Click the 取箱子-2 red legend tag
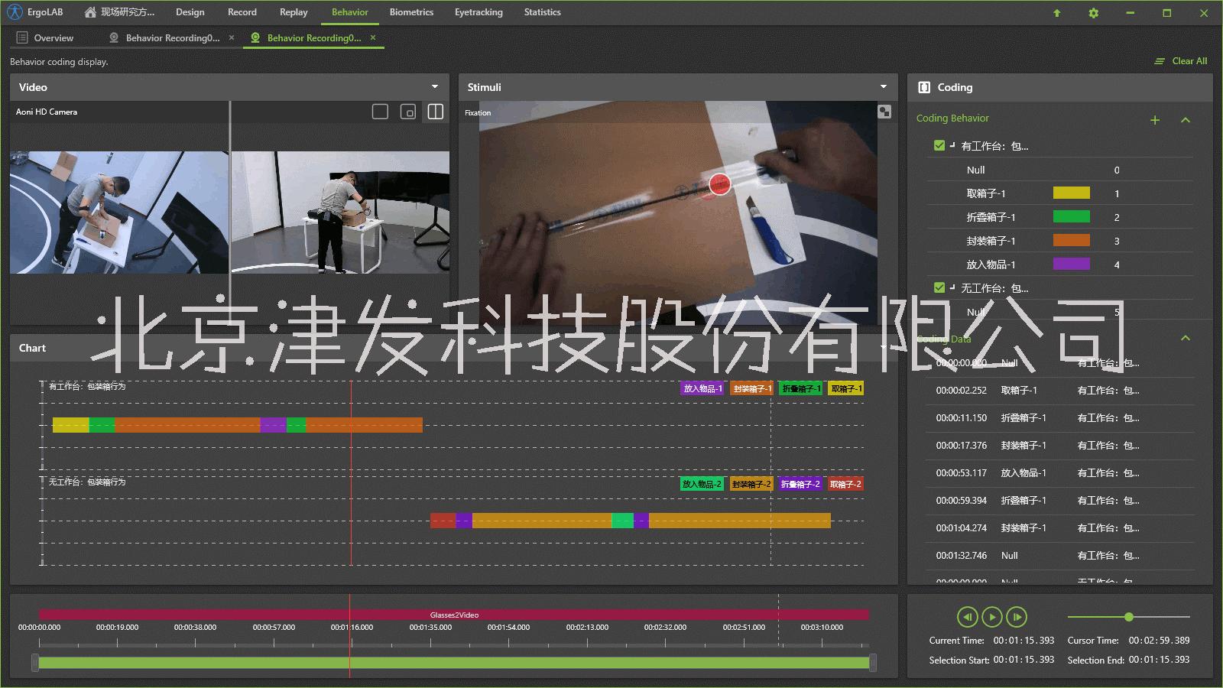 pos(845,484)
